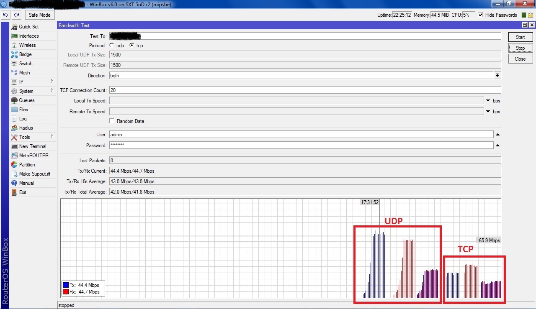The height and width of the screenshot is (309, 536).
Task: Click the Manual help icon
Action: tap(14, 183)
